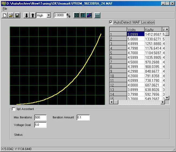
Task: Select the 908.0395 cell
Action: tap(153, 66)
